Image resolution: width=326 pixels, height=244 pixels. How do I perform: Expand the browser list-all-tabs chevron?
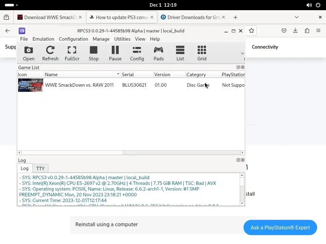[297, 17]
